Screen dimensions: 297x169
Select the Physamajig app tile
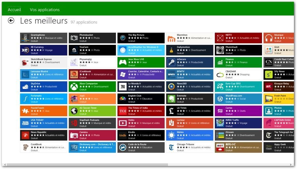point(92,62)
